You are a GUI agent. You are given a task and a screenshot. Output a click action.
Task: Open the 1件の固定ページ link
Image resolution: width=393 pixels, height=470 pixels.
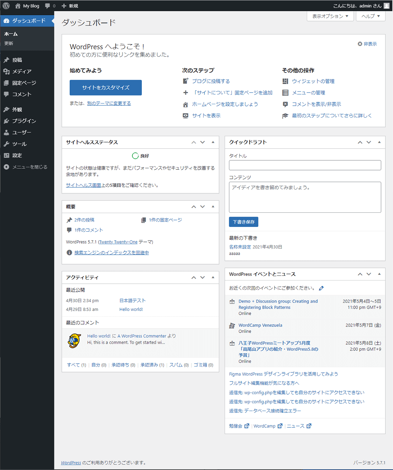coord(165,220)
